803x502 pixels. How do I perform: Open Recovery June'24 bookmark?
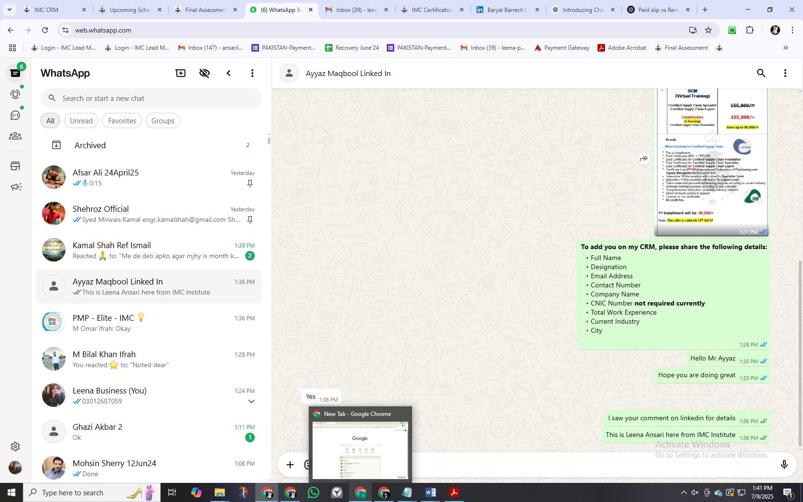click(x=352, y=48)
